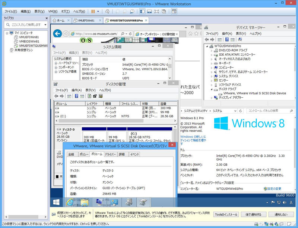Screen dimensions: 298x228
Task: Click the 後で通知する button
Action: pyautogui.click(x=253, y=215)
